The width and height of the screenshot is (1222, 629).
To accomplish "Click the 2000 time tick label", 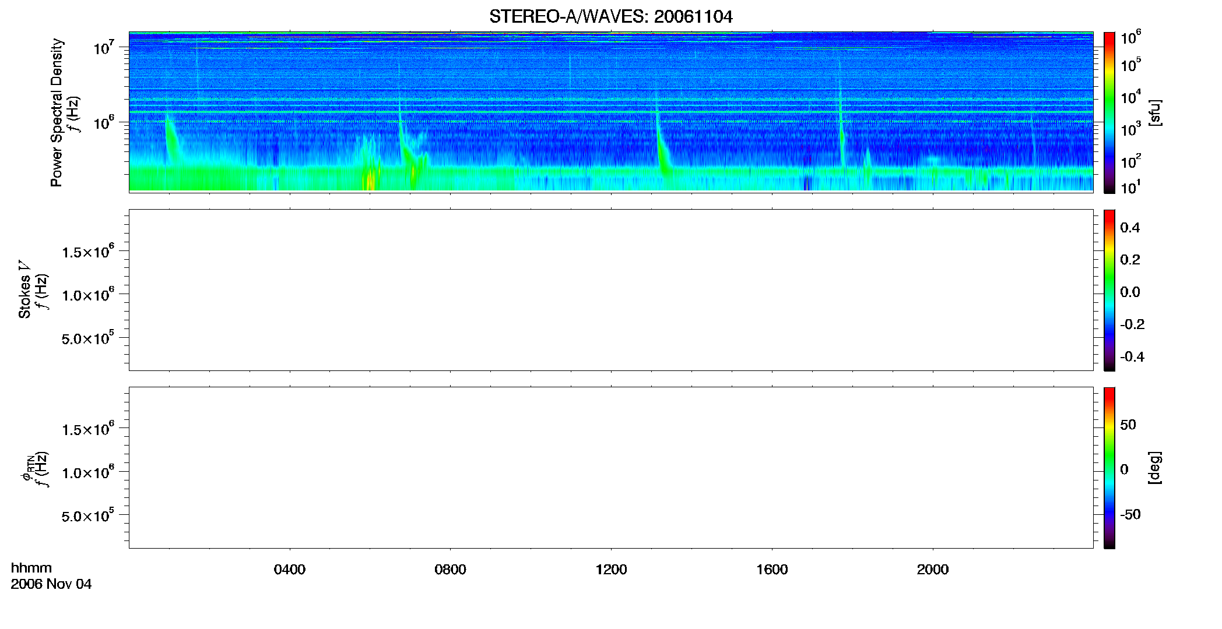I will [933, 570].
